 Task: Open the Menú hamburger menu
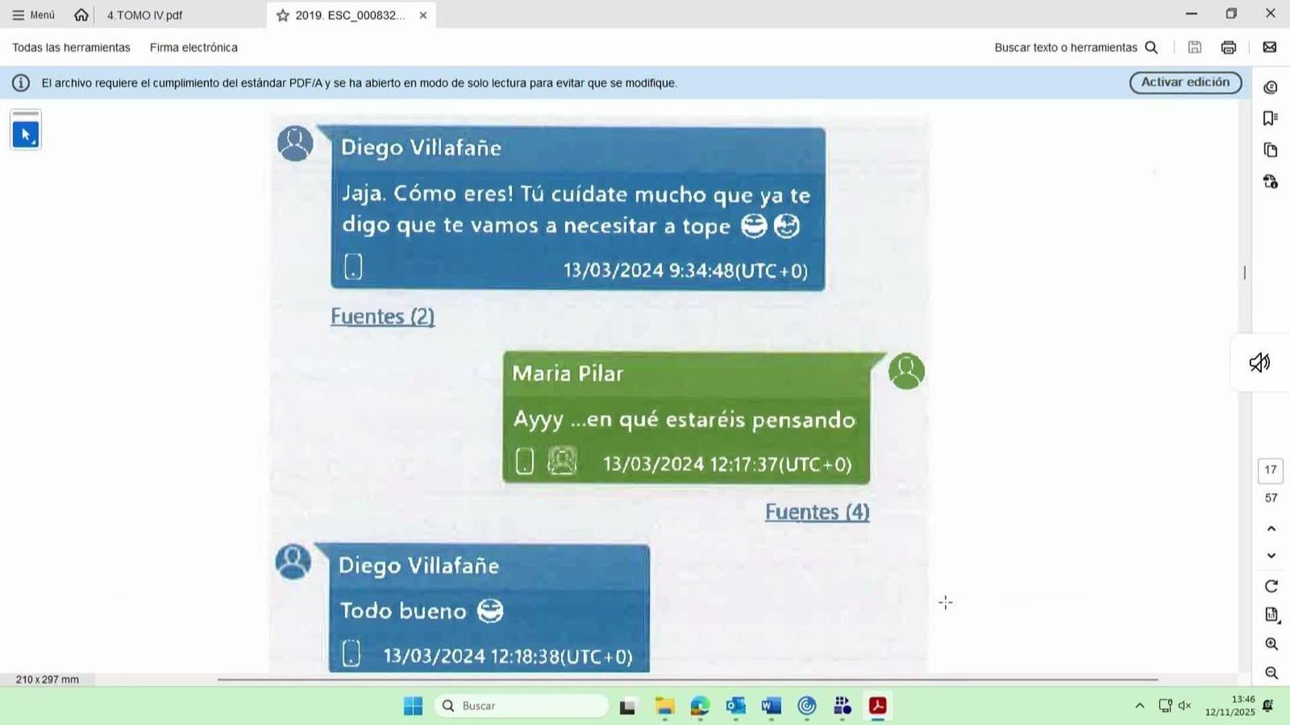tap(34, 15)
